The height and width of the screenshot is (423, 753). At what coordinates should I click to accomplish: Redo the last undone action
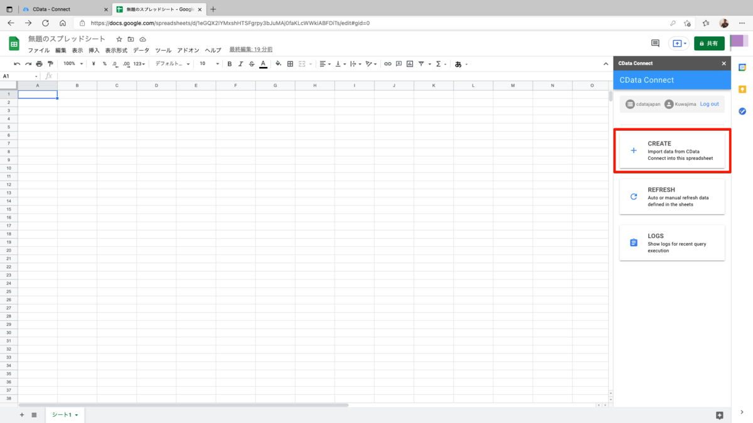pyautogui.click(x=28, y=64)
